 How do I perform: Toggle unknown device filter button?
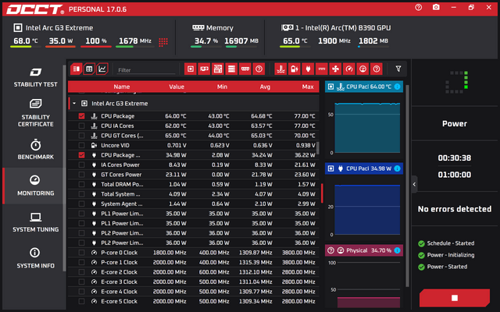click(x=259, y=69)
